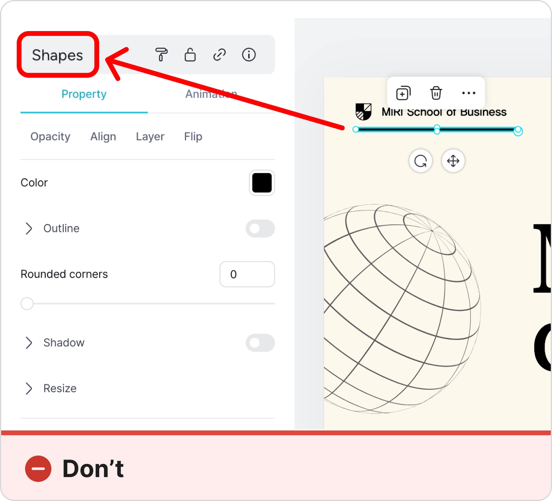The height and width of the screenshot is (501, 552).
Task: Expand the Outline section chevron
Action: 29,228
